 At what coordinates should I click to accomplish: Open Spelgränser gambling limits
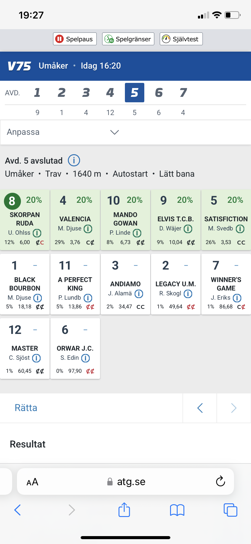click(x=128, y=39)
